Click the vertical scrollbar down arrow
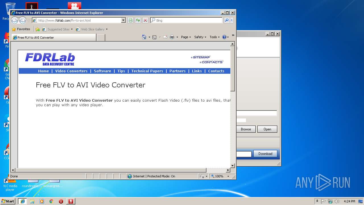This screenshot has height=205, width=364. 232,165
